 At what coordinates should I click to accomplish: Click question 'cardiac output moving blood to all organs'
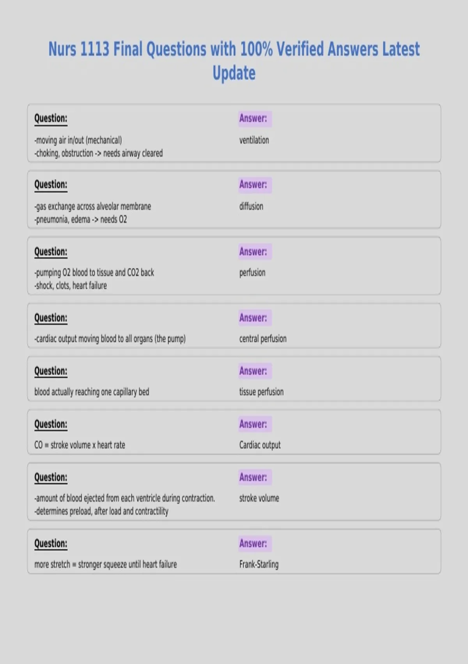(110, 339)
